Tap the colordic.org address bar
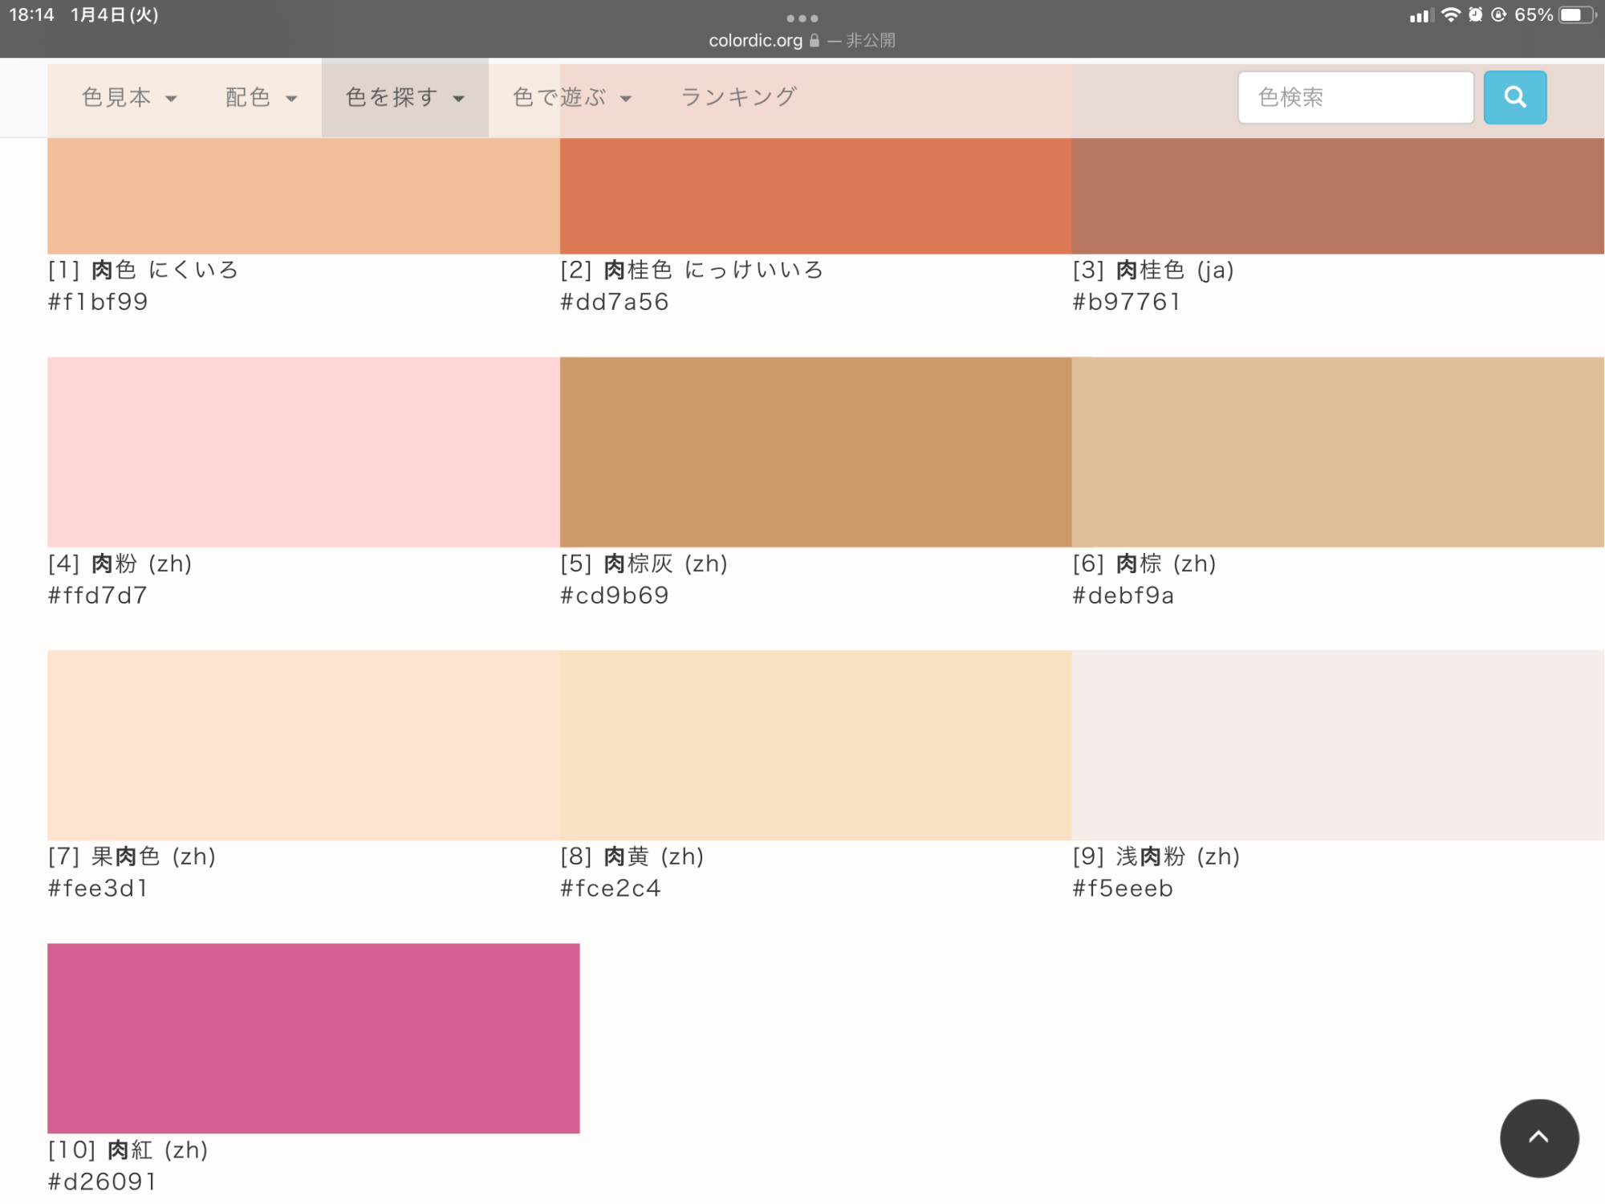This screenshot has height=1204, width=1605. tap(755, 40)
